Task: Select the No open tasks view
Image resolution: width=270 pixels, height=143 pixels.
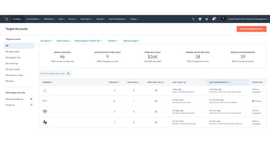Action: click(12, 51)
